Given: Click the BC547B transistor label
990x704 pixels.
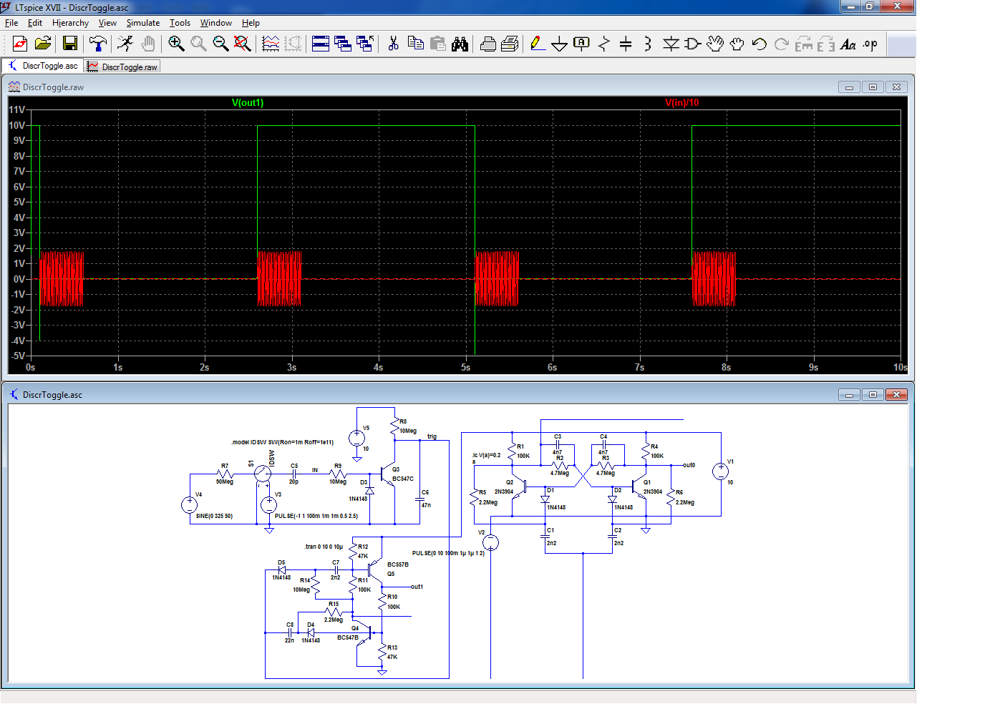Looking at the screenshot, I should [348, 637].
